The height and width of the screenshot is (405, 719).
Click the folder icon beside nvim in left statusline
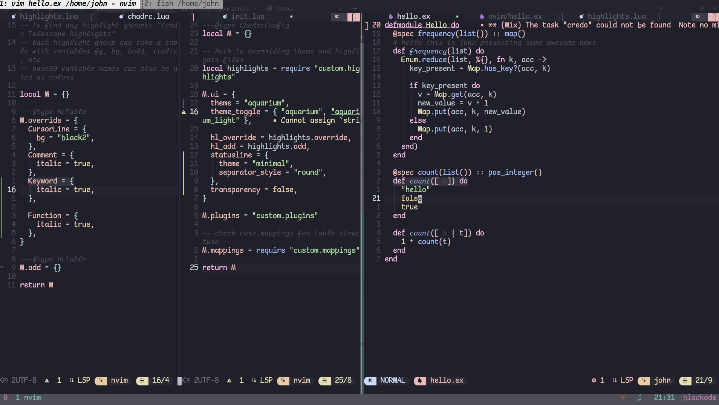pyautogui.click(x=101, y=381)
